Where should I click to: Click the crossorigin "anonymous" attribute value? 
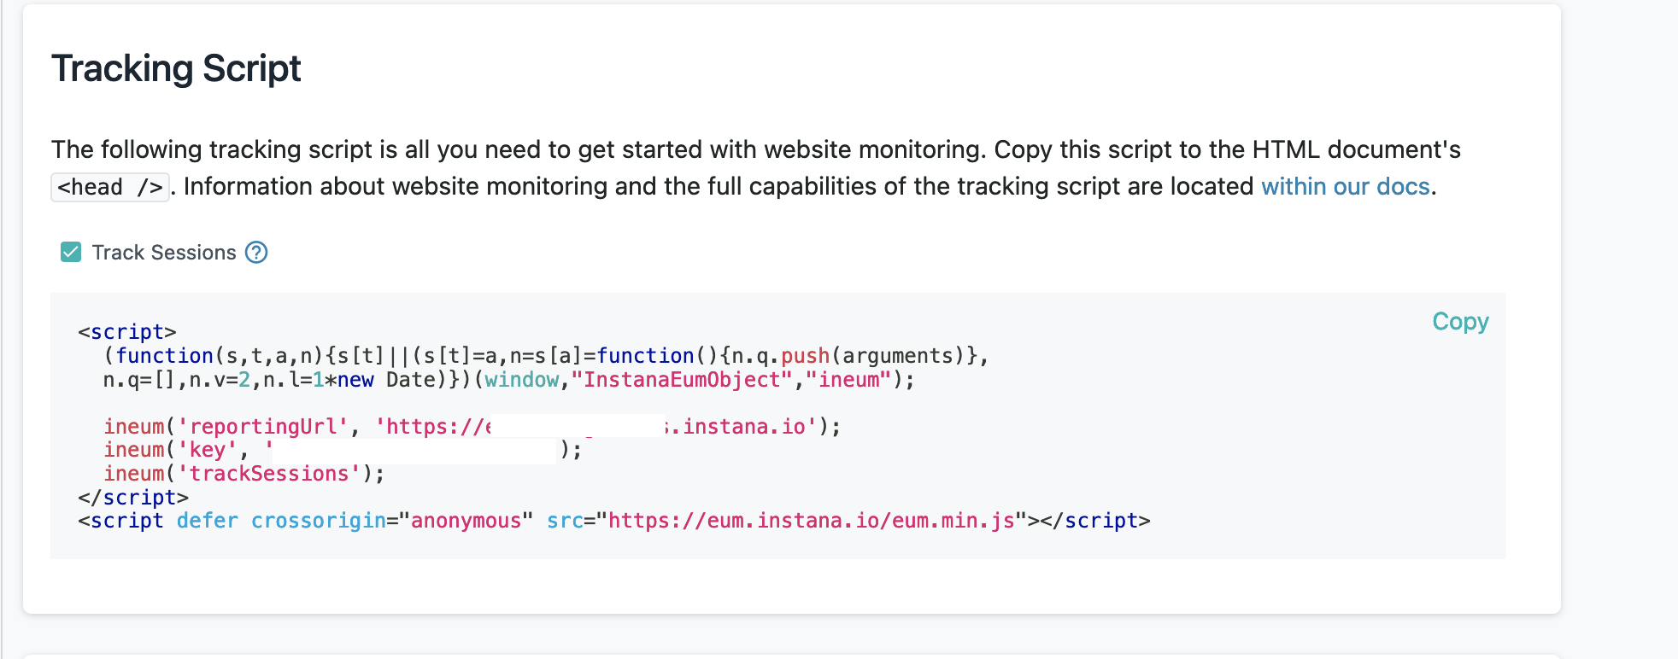[466, 521]
